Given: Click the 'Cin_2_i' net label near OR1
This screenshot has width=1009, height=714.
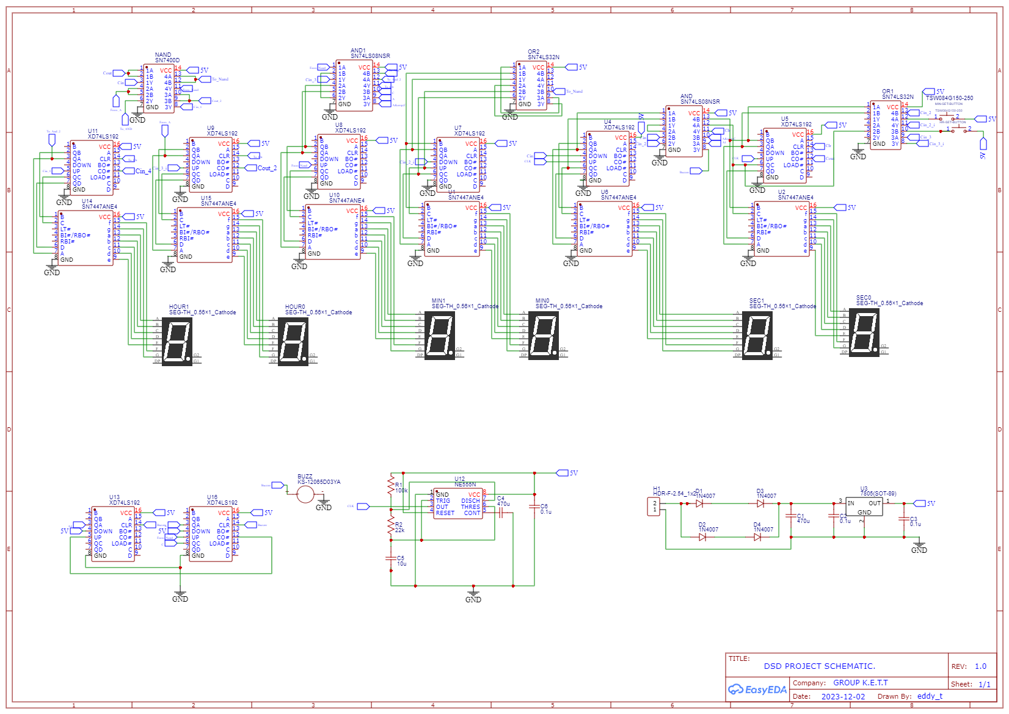Looking at the screenshot, I should pyautogui.click(x=927, y=125).
